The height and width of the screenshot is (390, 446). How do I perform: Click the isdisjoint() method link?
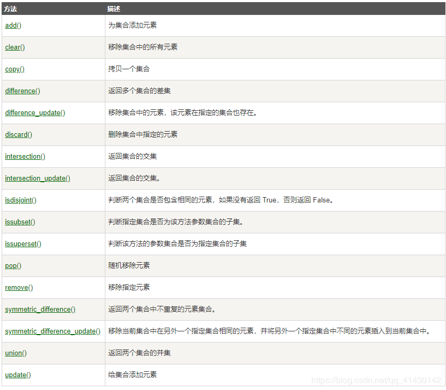pos(21,200)
